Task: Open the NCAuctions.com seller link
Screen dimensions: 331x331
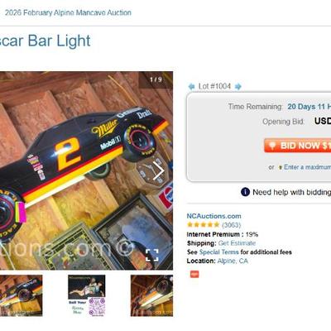Action: pyautogui.click(x=214, y=216)
